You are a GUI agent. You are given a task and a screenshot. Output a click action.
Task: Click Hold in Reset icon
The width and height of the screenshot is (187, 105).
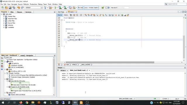(x=70, y=8)
